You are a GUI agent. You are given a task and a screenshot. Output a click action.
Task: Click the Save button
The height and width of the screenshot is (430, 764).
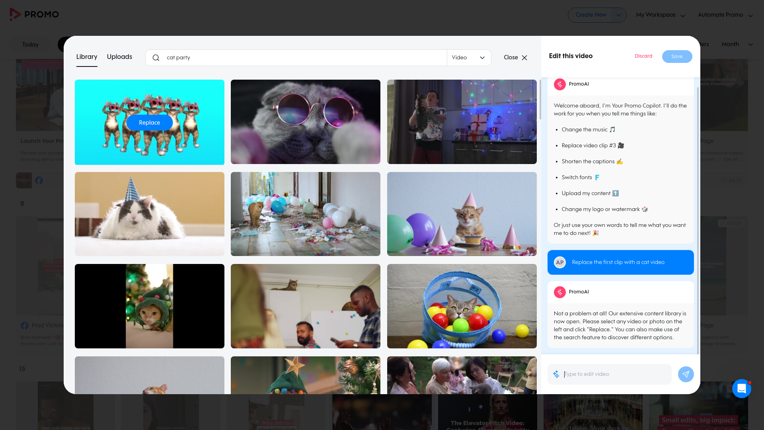pyautogui.click(x=677, y=57)
